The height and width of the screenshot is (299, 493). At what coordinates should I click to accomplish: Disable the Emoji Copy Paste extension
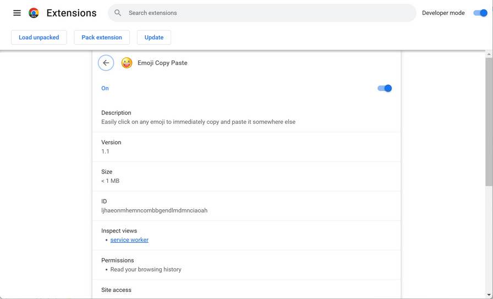click(x=385, y=88)
